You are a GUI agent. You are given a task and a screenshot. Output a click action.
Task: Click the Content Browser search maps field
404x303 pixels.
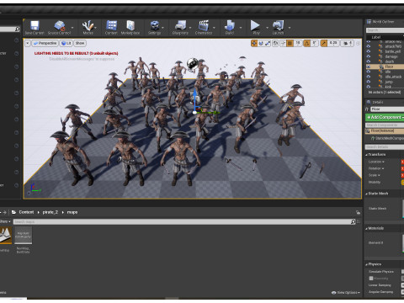[x=184, y=222]
